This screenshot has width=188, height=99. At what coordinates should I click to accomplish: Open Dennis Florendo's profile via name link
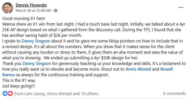31,5
